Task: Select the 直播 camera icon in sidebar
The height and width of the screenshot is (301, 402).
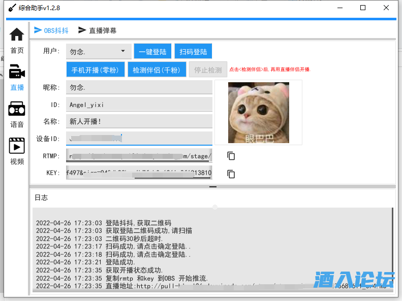Action: coord(17,72)
